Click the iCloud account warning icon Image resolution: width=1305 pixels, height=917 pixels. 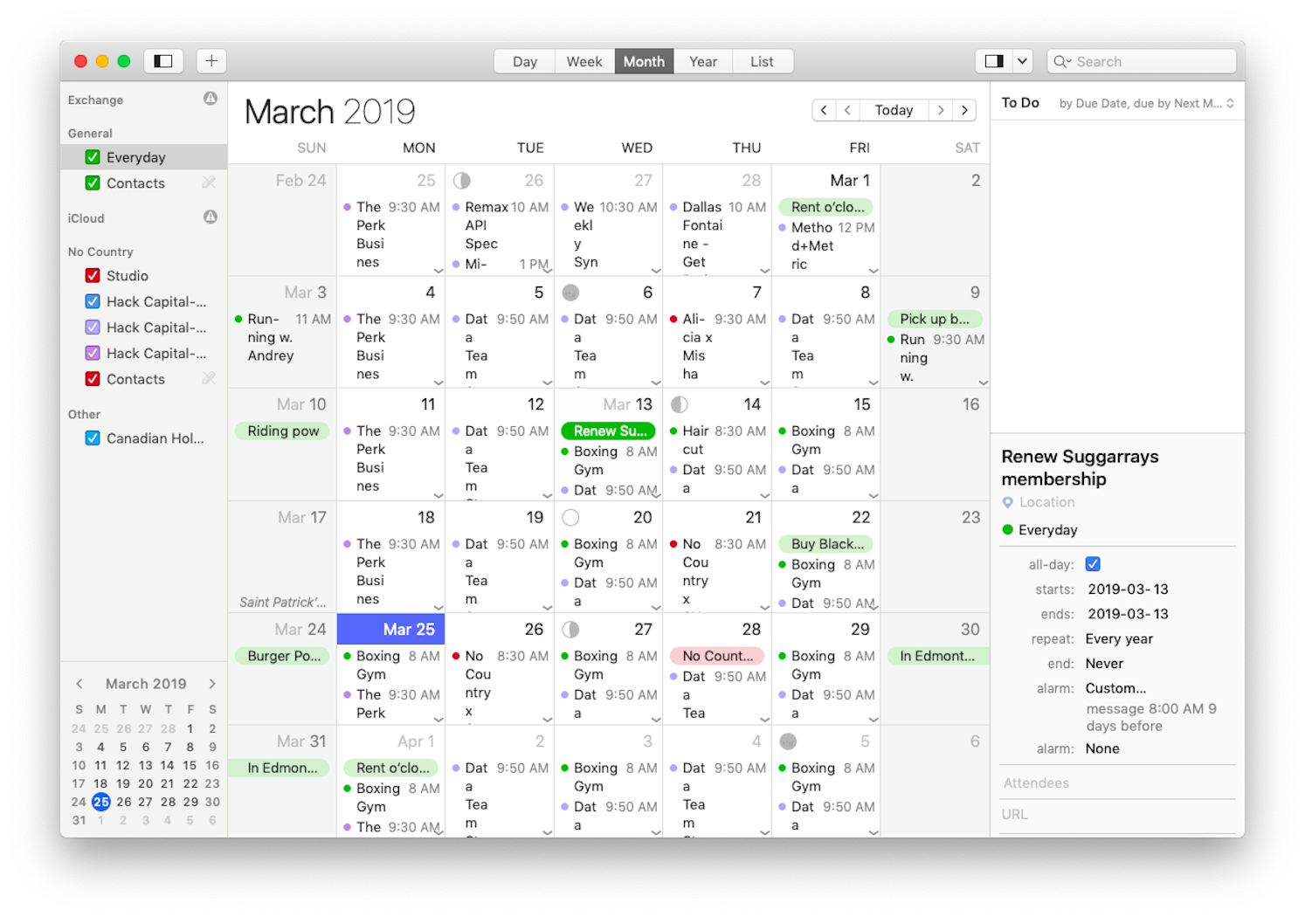click(x=211, y=217)
